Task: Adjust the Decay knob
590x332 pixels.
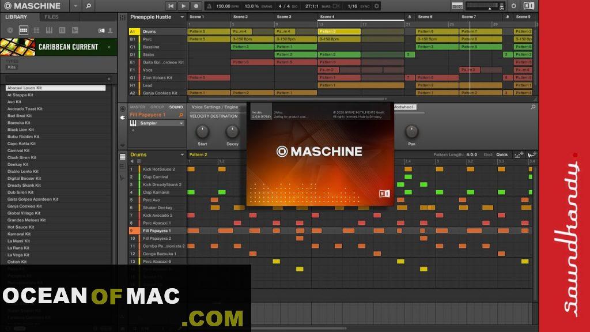Action: point(232,132)
